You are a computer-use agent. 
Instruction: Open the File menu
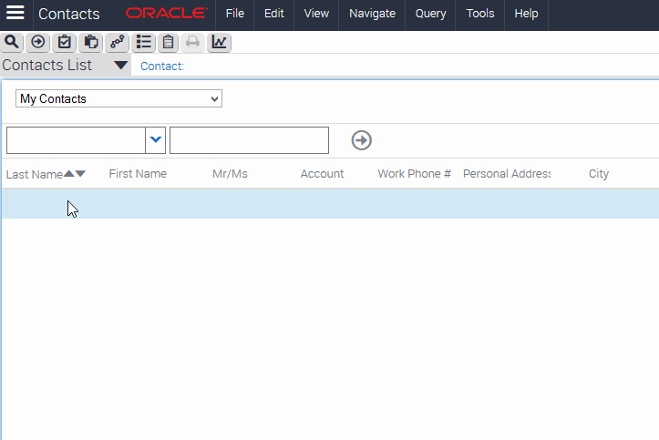point(235,14)
